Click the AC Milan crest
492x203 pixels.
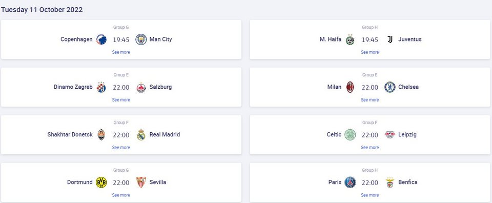350,87
